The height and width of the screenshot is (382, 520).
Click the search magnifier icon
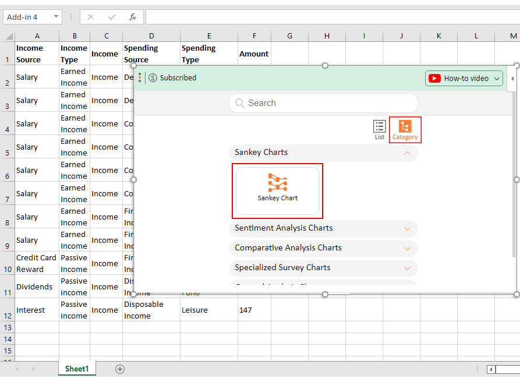[x=239, y=103]
